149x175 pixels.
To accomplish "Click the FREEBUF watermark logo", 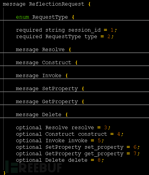I will tap(33, 167).
